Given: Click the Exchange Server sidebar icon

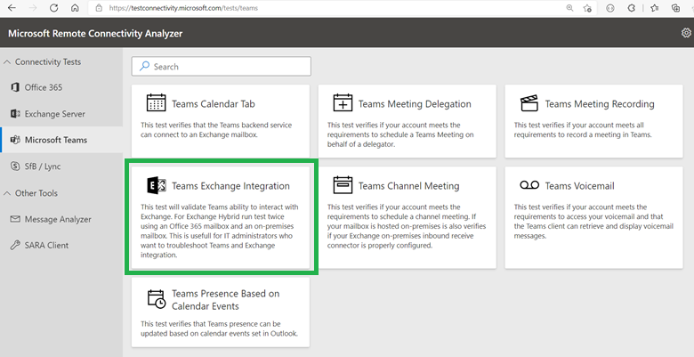Looking at the screenshot, I should [14, 114].
